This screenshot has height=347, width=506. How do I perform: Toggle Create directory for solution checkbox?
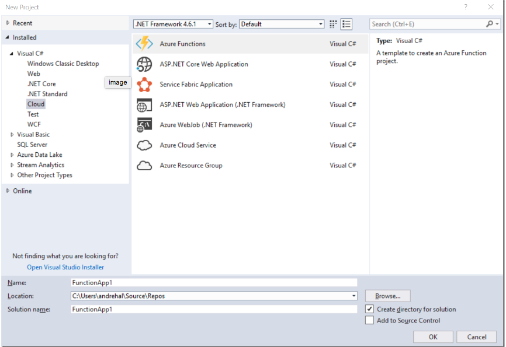point(369,309)
